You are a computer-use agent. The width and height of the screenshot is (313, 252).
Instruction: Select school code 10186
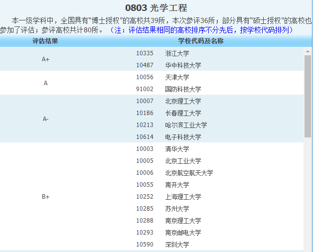click(145, 113)
